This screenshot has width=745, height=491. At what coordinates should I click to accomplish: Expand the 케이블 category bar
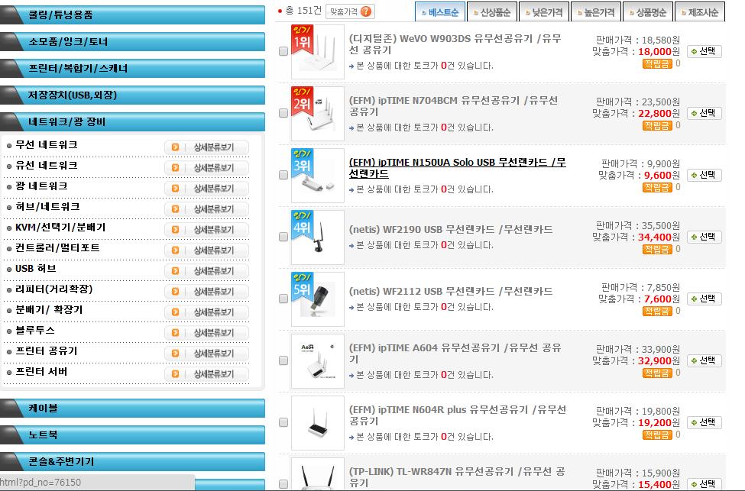point(133,409)
